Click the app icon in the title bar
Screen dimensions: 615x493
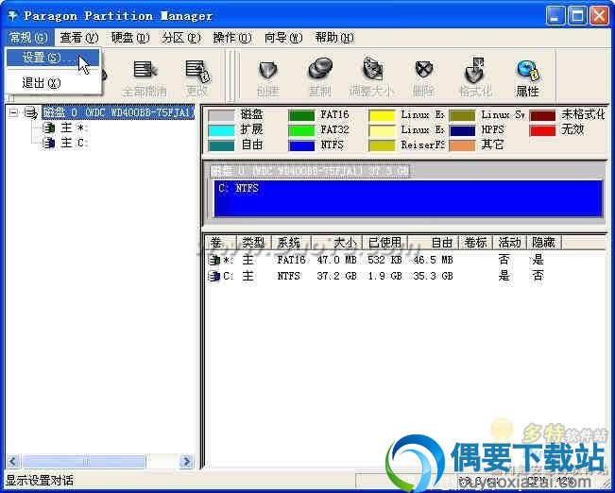12,16
